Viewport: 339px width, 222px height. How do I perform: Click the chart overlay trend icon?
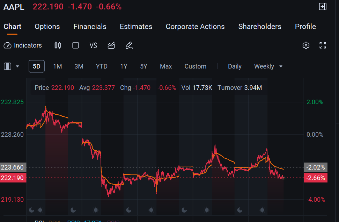point(111,45)
